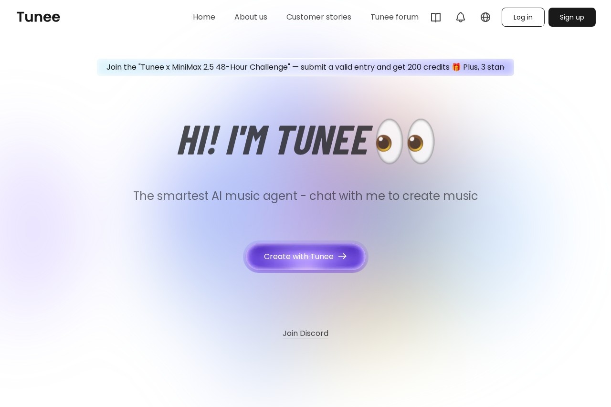This screenshot has height=407, width=611.
Task: Open the 48-Hour Challenge announcement banner
Action: [305, 67]
